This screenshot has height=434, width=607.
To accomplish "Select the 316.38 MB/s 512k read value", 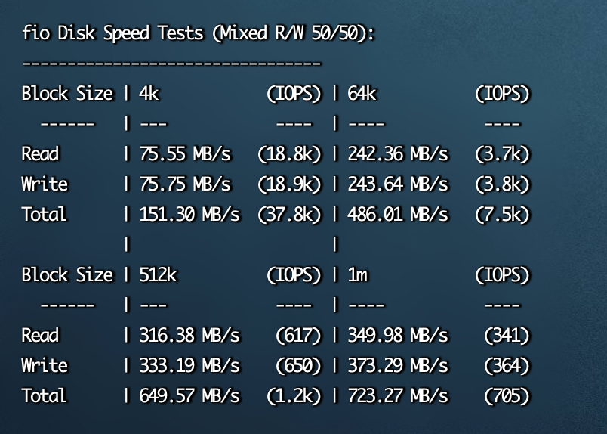I will click(x=189, y=336).
